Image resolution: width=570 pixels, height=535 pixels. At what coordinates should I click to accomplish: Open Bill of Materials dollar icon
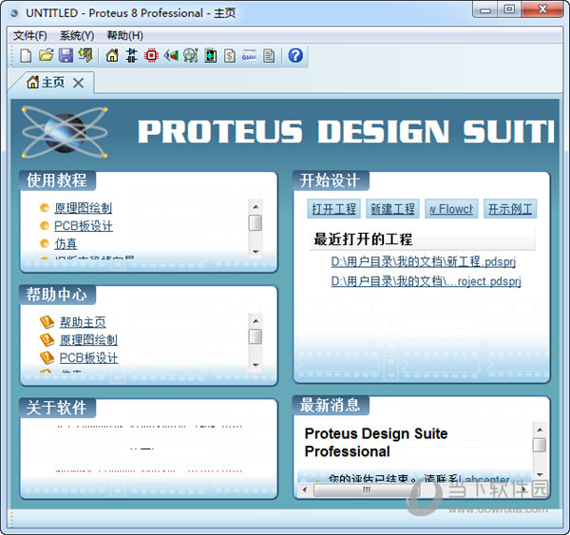(230, 56)
